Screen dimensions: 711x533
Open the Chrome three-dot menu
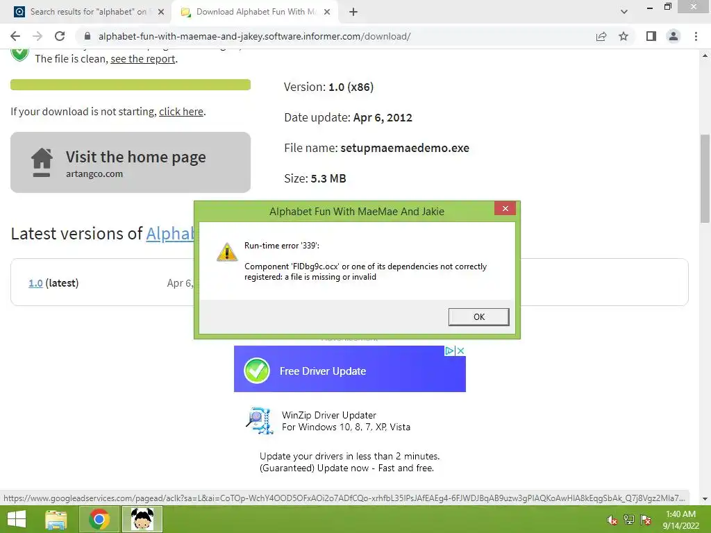[696, 36]
